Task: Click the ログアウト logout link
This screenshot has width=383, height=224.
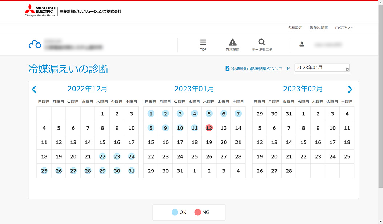Action: tap(344, 28)
